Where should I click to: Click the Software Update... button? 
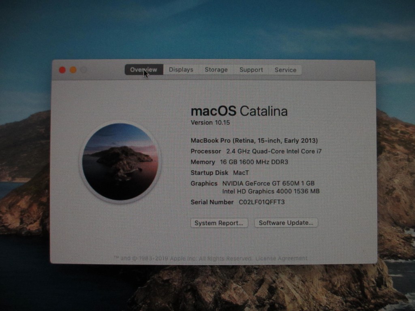tap(286, 223)
